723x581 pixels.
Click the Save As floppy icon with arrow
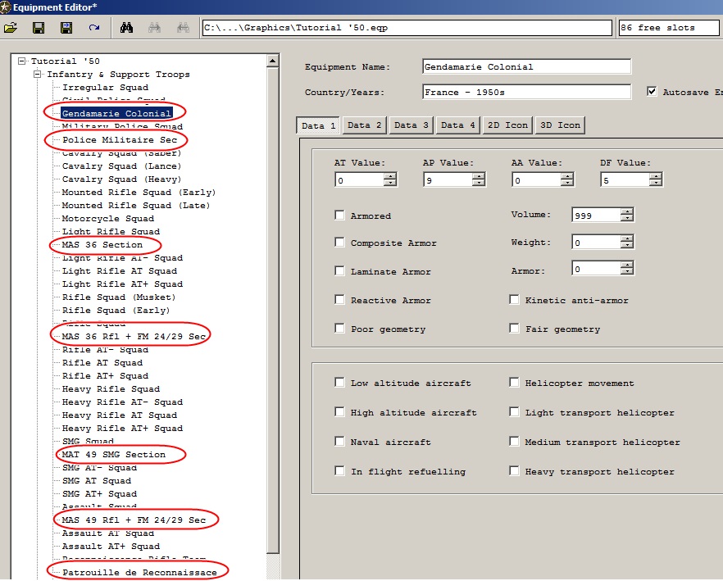66,28
